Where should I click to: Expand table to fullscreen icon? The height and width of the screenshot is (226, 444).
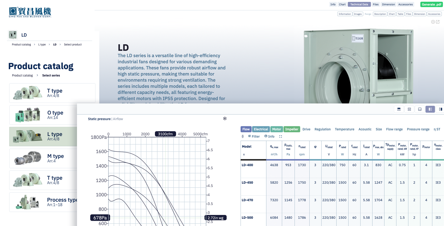pyautogui.click(x=280, y=136)
